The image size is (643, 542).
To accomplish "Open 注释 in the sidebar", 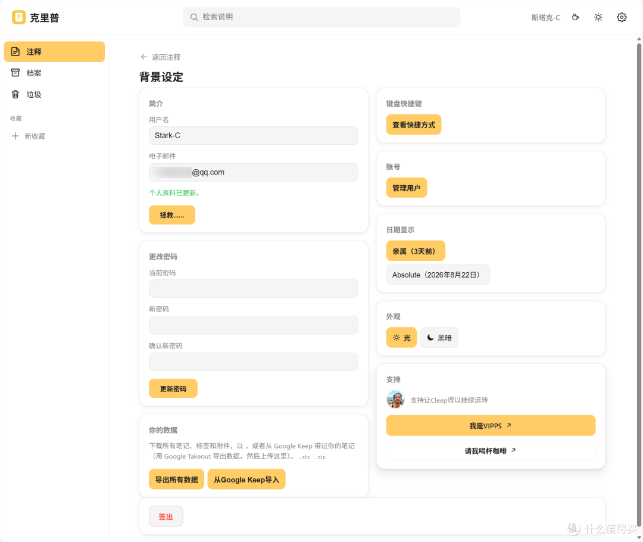I will (55, 52).
